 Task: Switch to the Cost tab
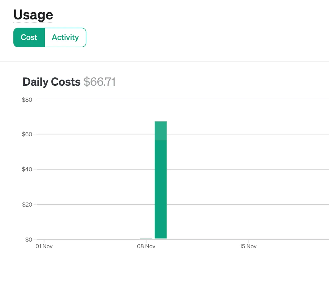pyautogui.click(x=29, y=37)
